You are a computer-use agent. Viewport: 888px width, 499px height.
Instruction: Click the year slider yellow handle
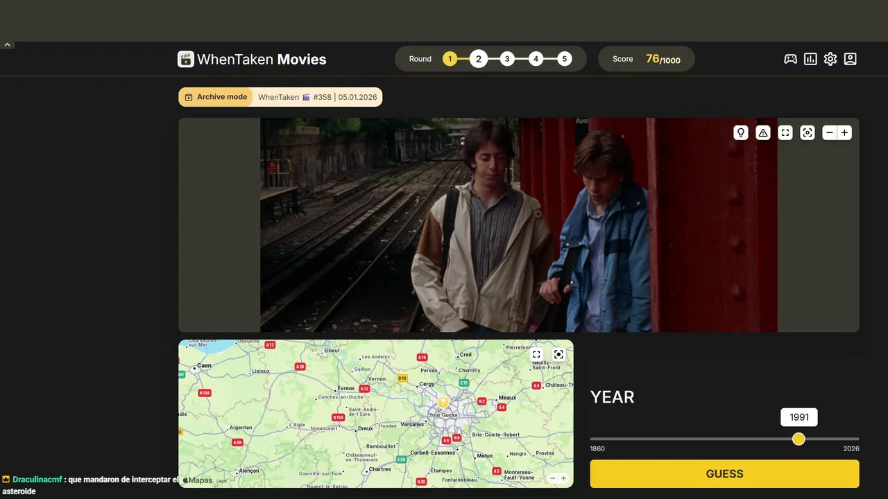[799, 439]
